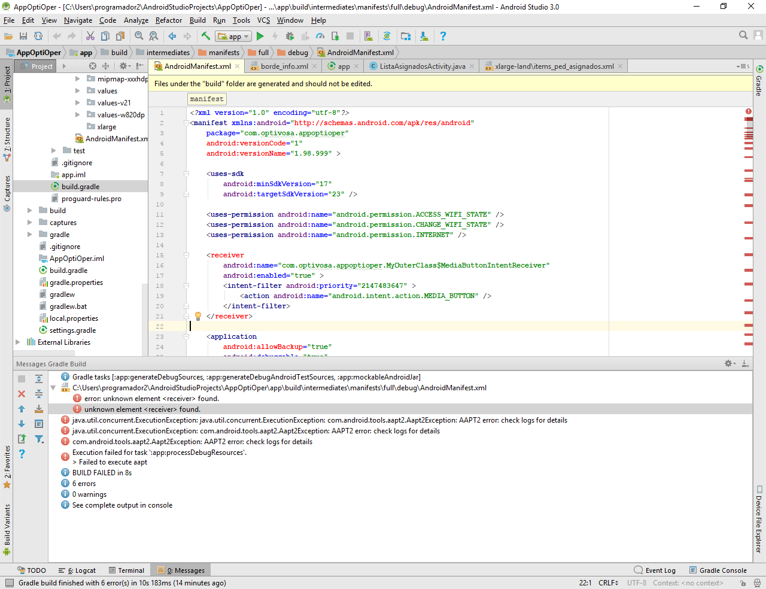Click scroll from source target icon
Viewport: 766px width, 589px height.
click(93, 66)
